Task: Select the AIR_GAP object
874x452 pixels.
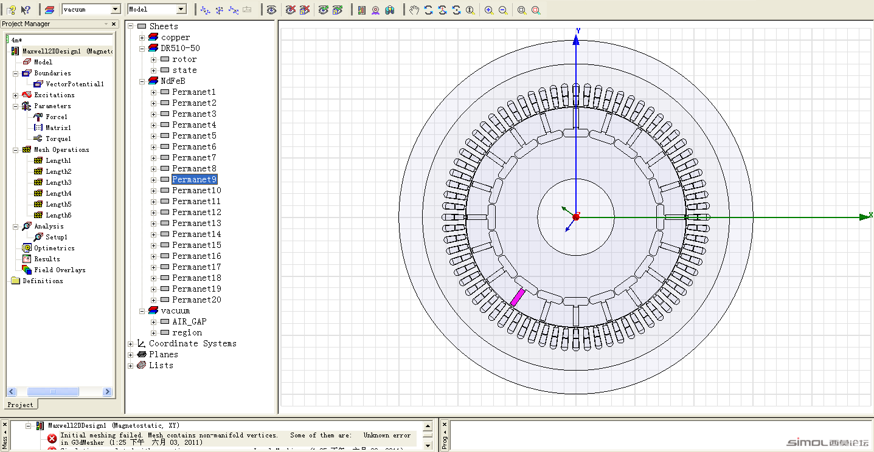Action: (x=189, y=321)
